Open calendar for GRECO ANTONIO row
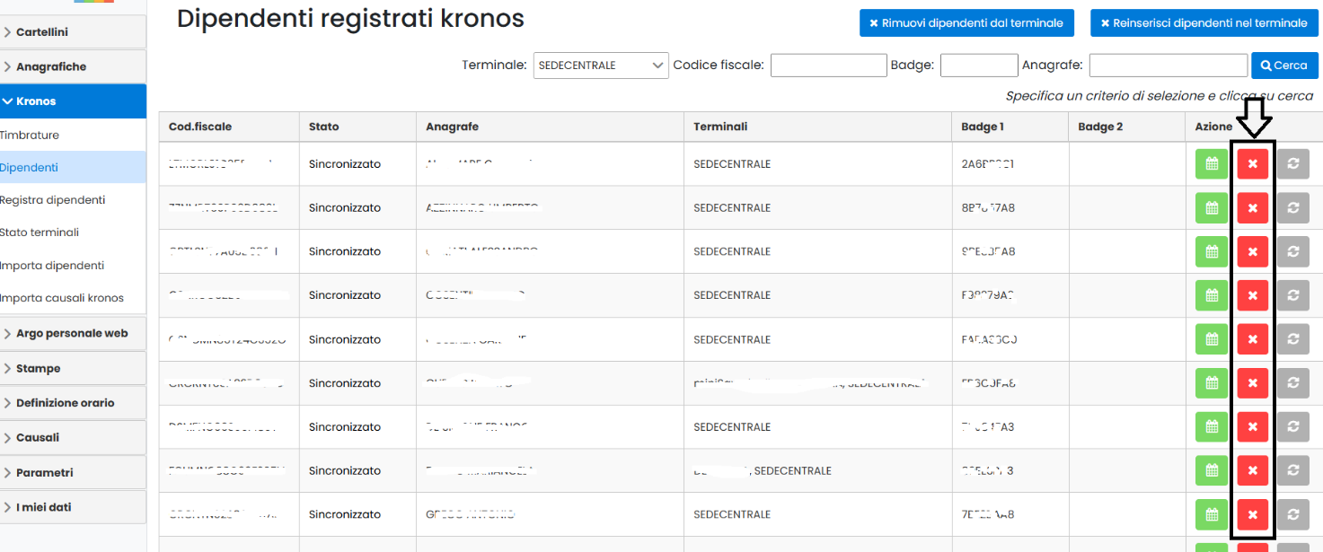This screenshot has width=1323, height=552. coord(1212,514)
